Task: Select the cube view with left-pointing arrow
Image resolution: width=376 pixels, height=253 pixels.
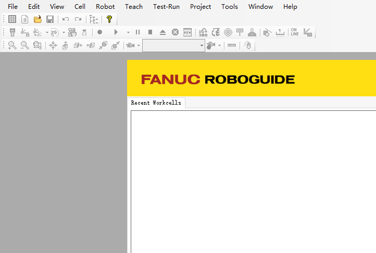Action: (x=78, y=45)
